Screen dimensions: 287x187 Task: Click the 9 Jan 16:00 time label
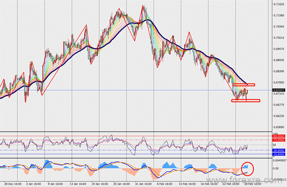pyautogui.click(x=55, y=184)
